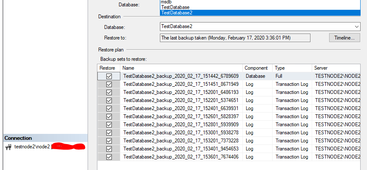Click the Type column header

[x=292, y=68]
